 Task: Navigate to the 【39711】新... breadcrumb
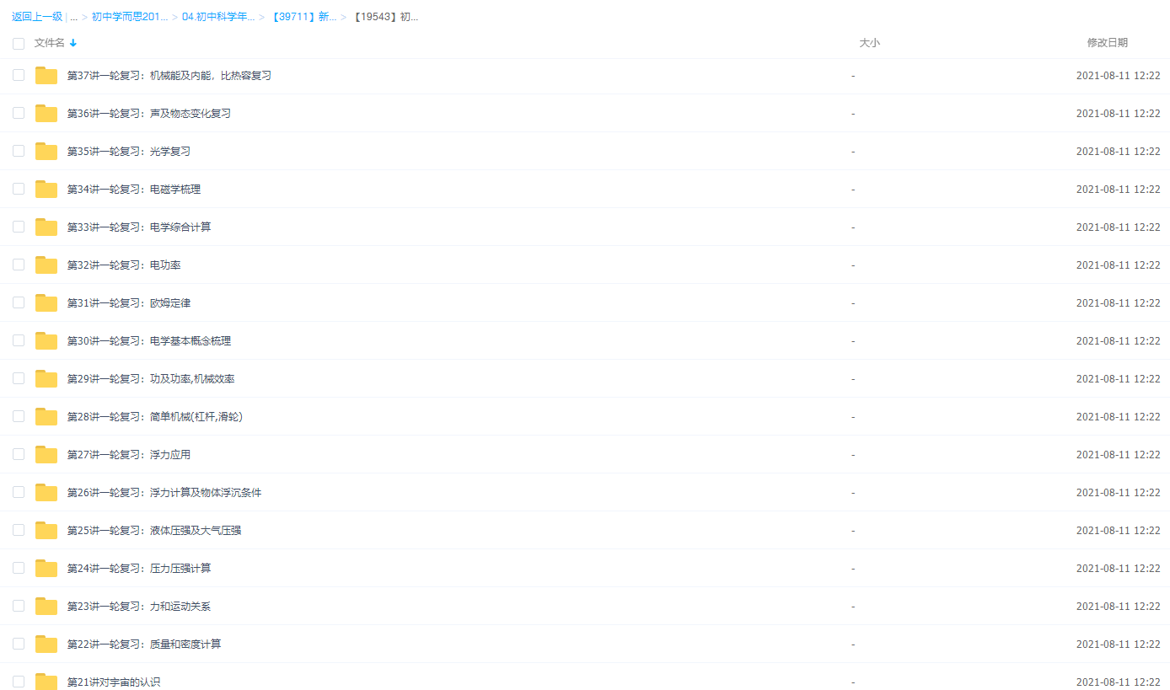(303, 17)
